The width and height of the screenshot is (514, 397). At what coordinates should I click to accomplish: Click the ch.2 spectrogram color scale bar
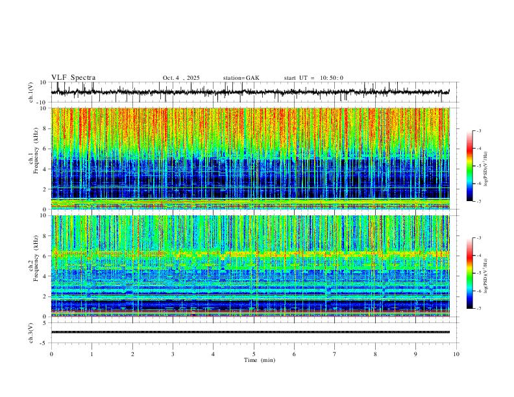pos(469,273)
